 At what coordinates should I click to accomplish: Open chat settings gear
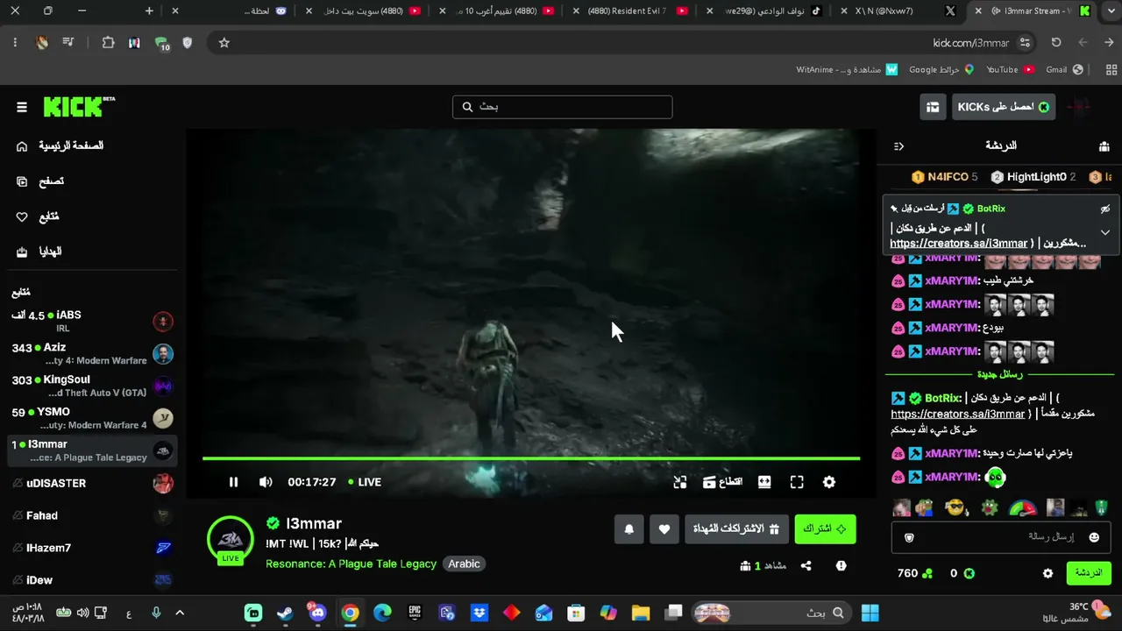tap(1047, 573)
